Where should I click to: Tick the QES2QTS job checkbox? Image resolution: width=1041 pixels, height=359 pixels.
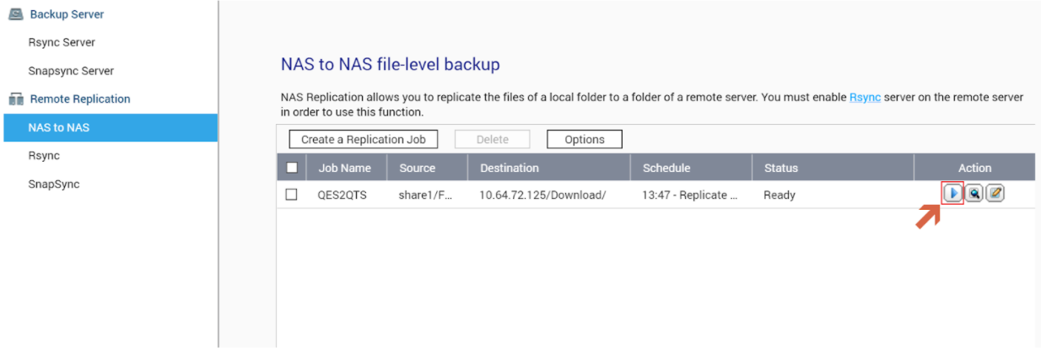[x=292, y=195]
